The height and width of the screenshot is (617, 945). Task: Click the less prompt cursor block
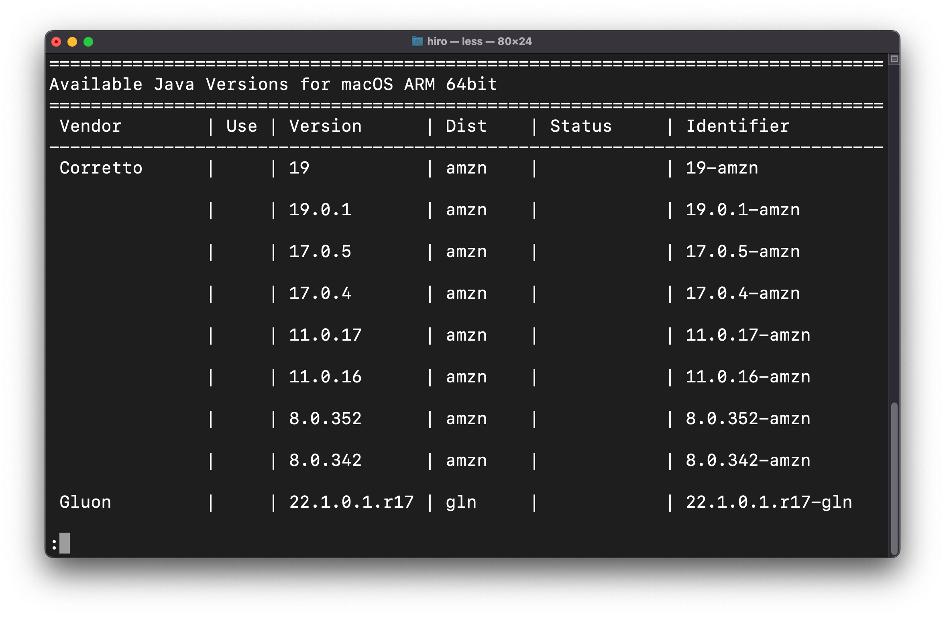65,543
